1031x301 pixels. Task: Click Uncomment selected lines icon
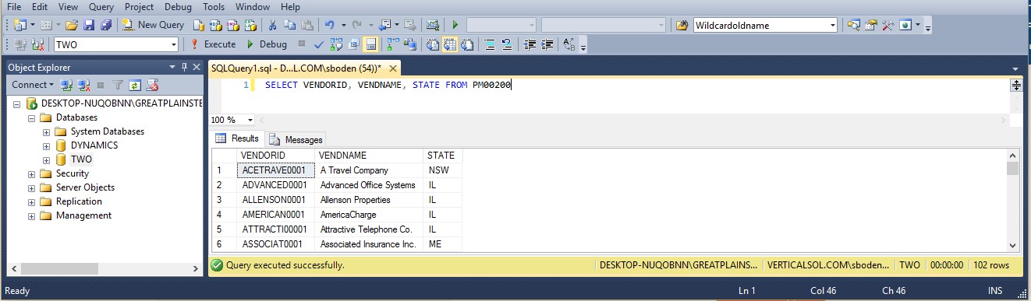pos(508,44)
